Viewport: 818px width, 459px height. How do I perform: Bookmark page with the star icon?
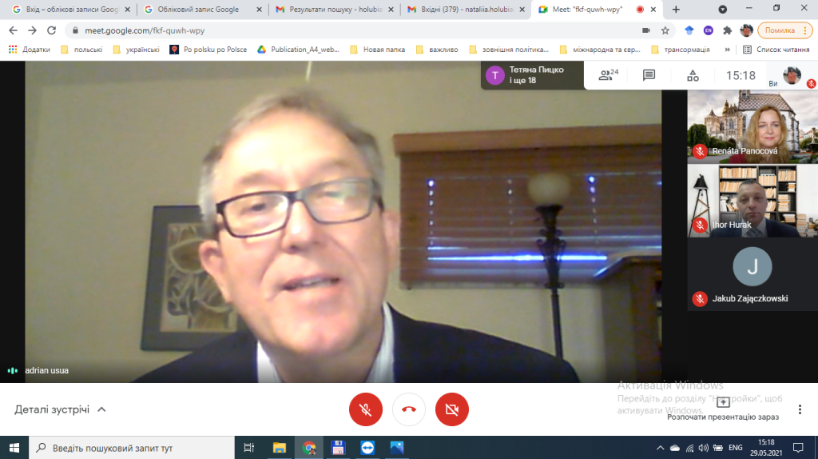(x=665, y=30)
